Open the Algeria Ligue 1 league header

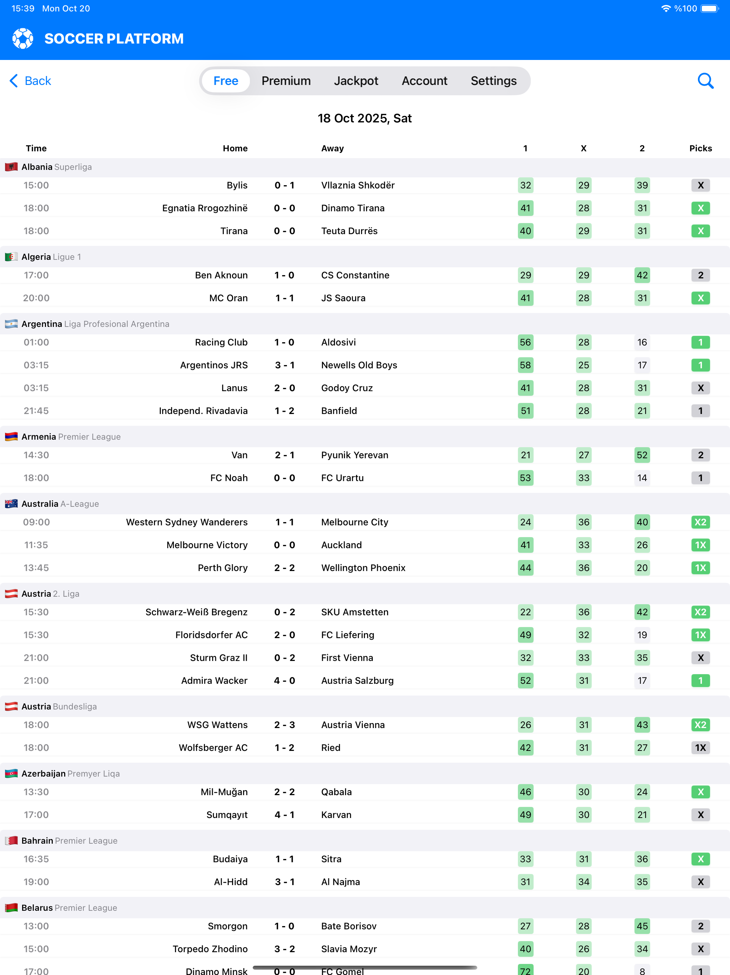point(365,257)
